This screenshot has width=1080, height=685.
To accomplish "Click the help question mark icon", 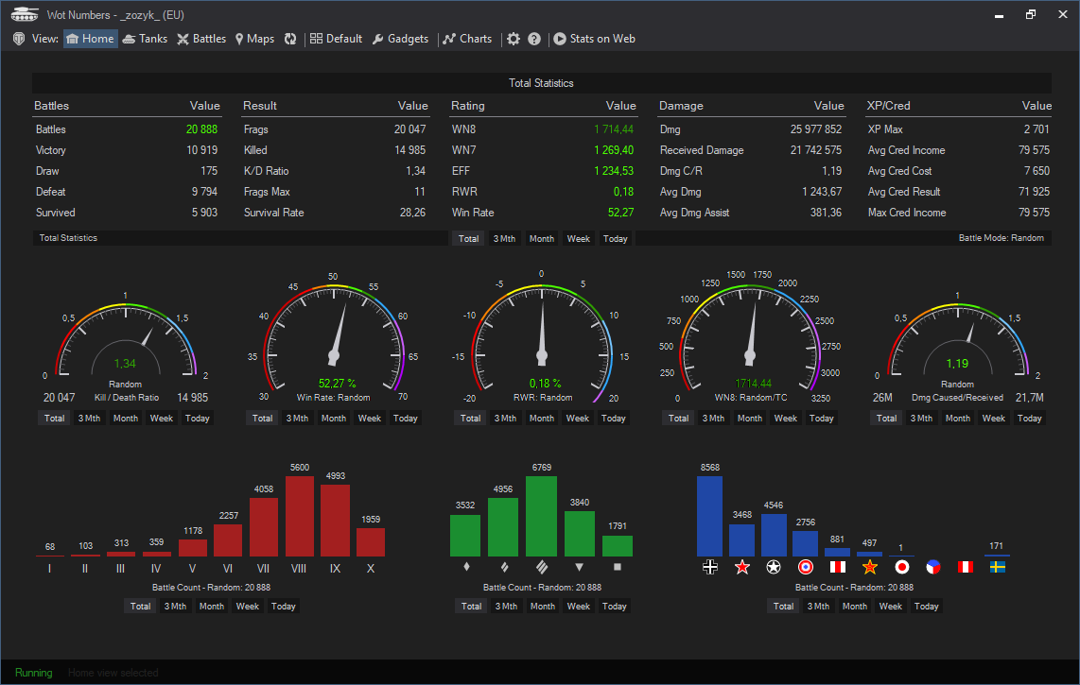I will point(534,40).
